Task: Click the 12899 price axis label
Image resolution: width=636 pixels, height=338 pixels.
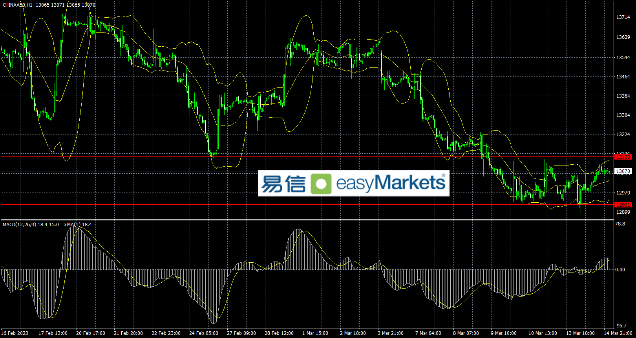Action: [623, 212]
